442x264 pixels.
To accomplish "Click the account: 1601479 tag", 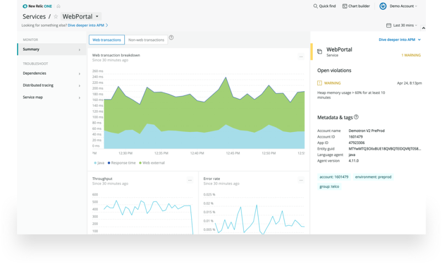I will pos(334,177).
